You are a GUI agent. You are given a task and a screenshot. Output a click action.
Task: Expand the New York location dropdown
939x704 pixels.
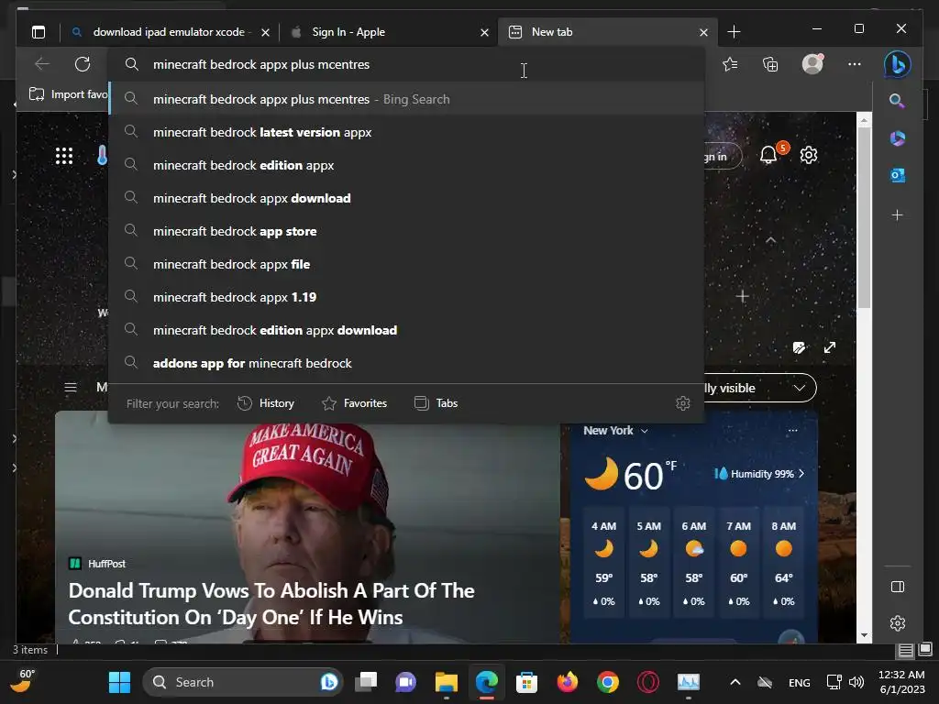(645, 431)
